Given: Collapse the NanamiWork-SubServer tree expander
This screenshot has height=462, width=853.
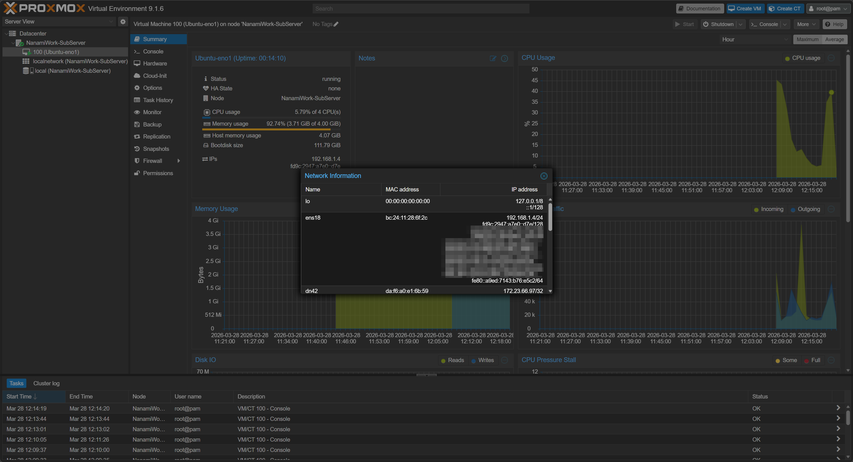Looking at the screenshot, I should point(13,43).
